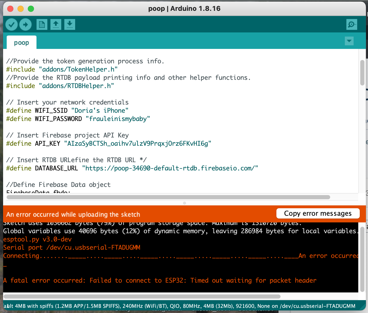Click the Upload arrow icon

click(x=25, y=25)
